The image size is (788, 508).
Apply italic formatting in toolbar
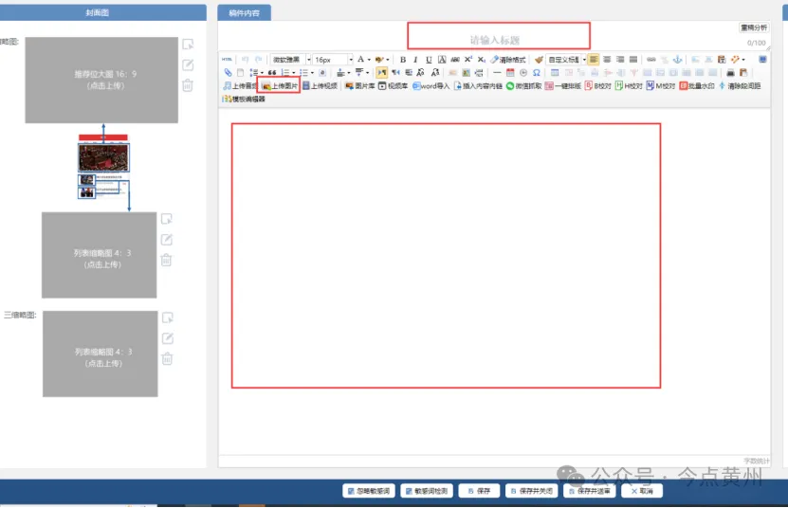pos(415,60)
